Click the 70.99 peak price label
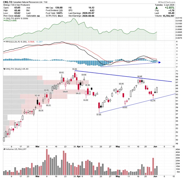The width and height of the screenshot is (185, 178). tap(75, 69)
